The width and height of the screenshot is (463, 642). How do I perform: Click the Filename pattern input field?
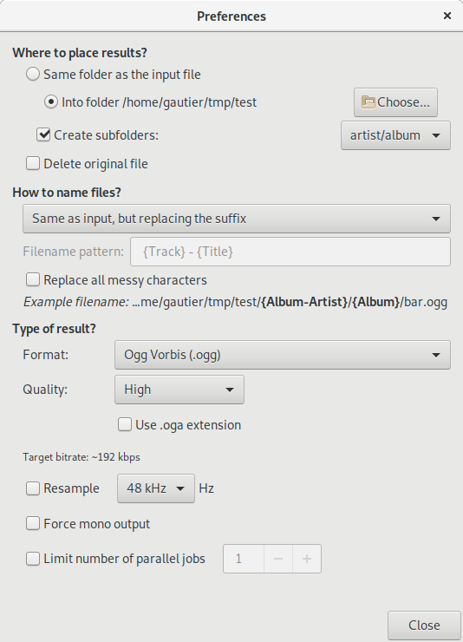tap(290, 252)
